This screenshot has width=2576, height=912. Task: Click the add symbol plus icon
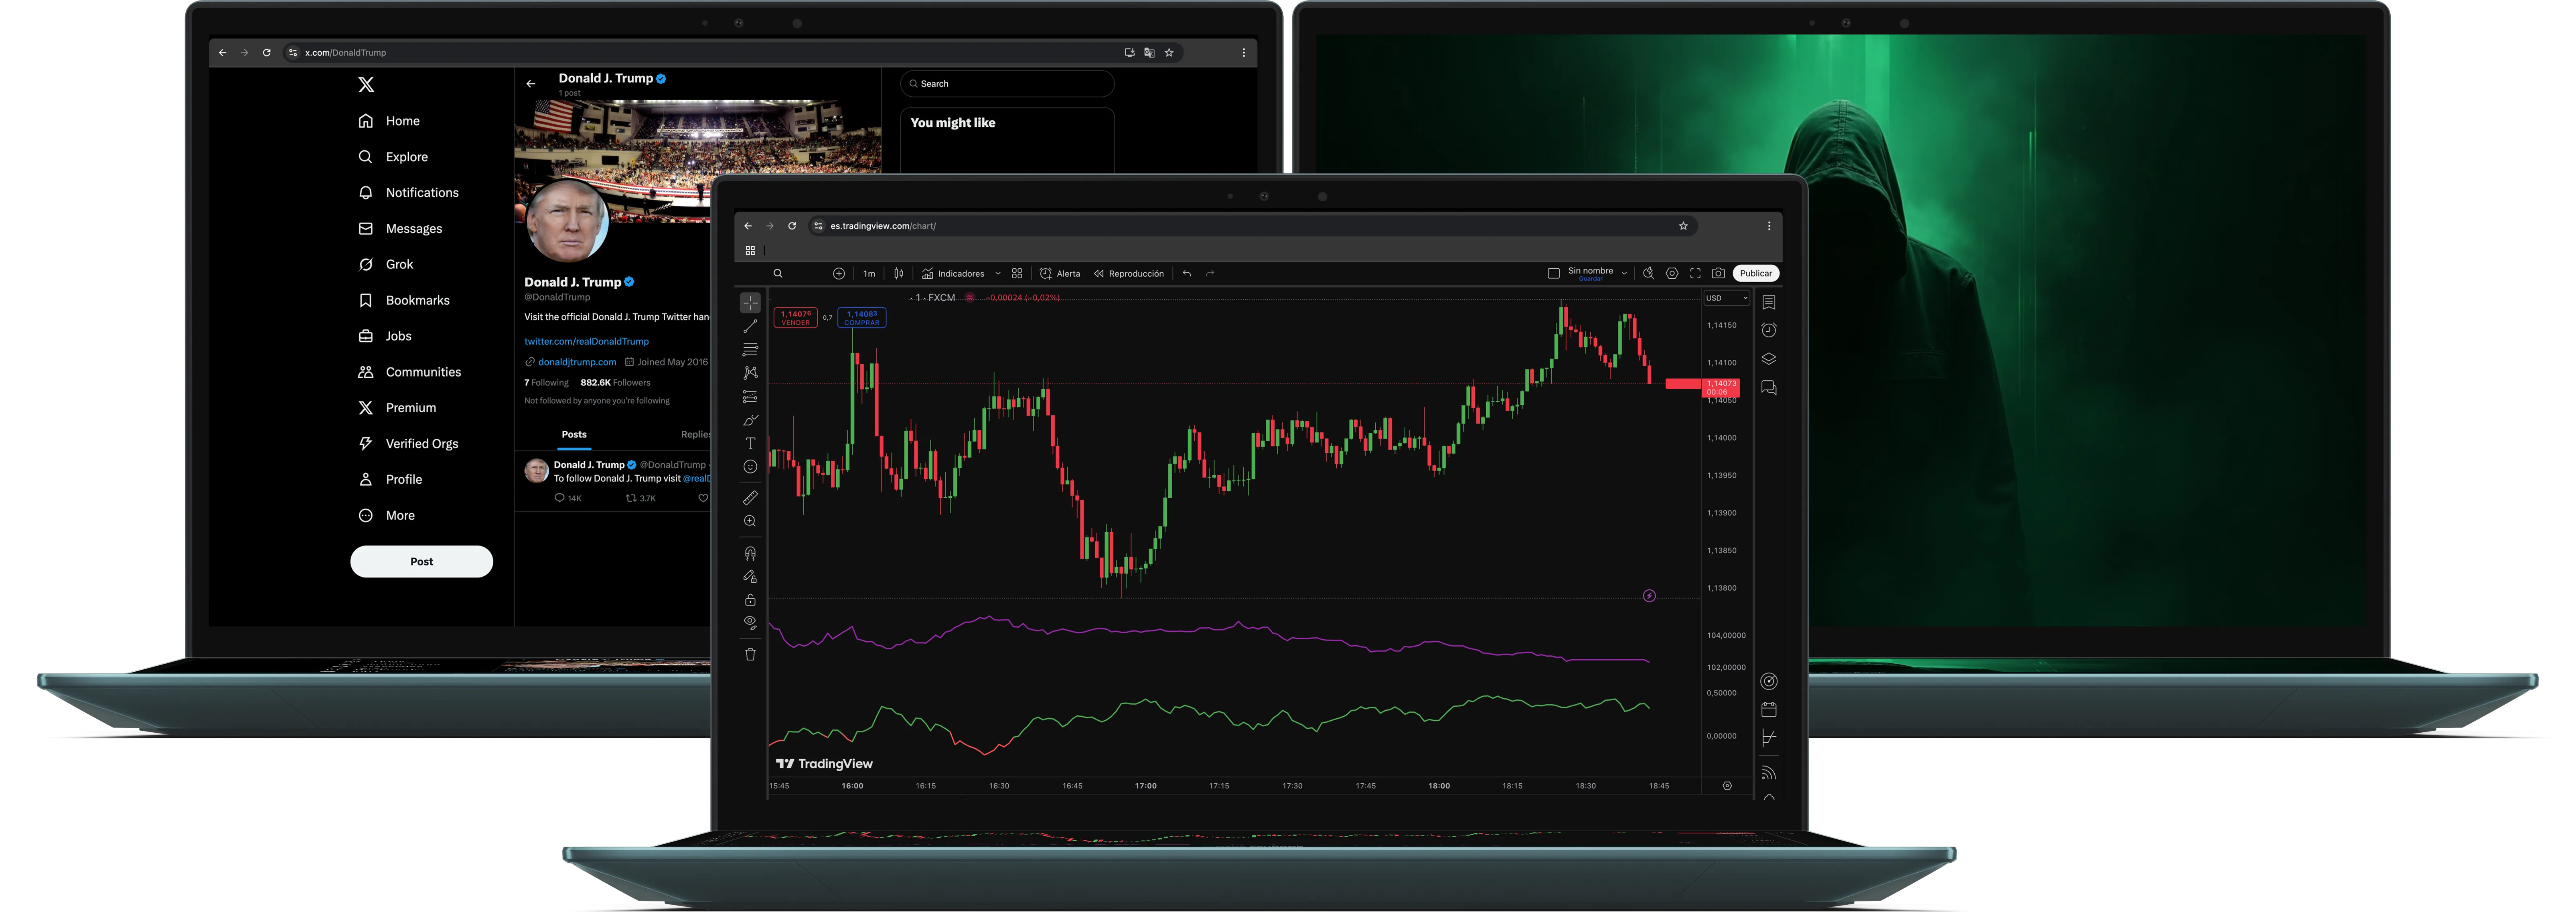click(x=839, y=273)
